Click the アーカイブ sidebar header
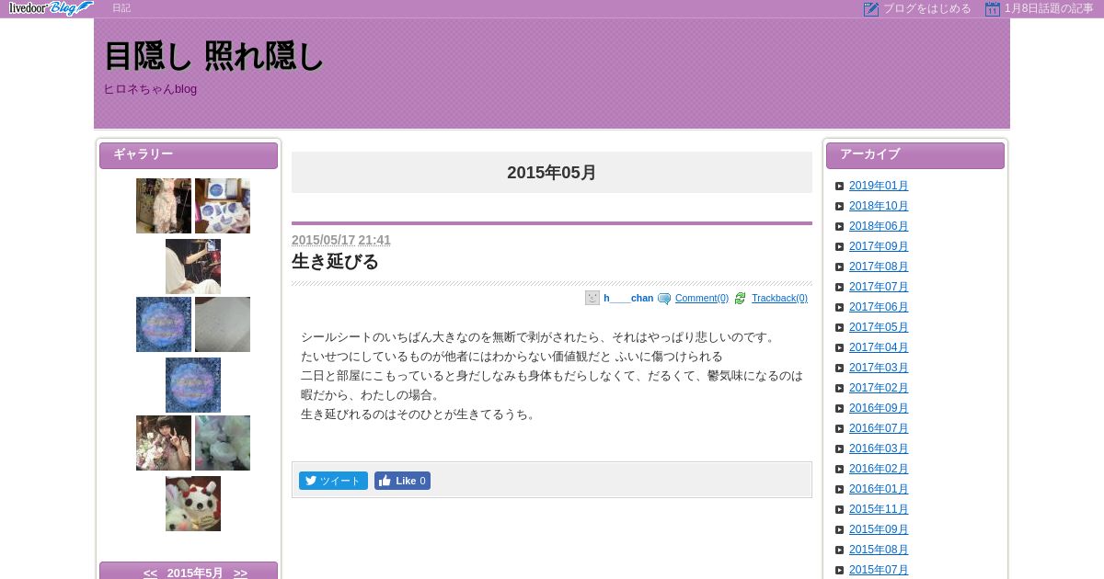The height and width of the screenshot is (579, 1104). [x=915, y=155]
